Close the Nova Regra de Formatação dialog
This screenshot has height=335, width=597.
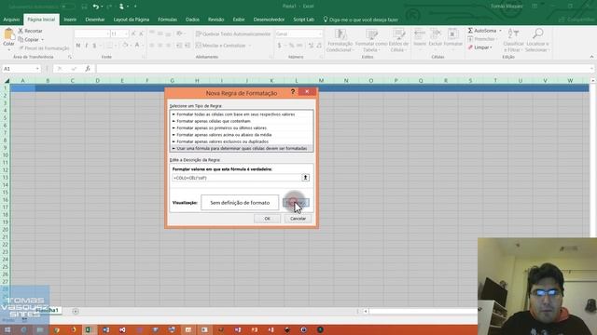click(x=307, y=92)
